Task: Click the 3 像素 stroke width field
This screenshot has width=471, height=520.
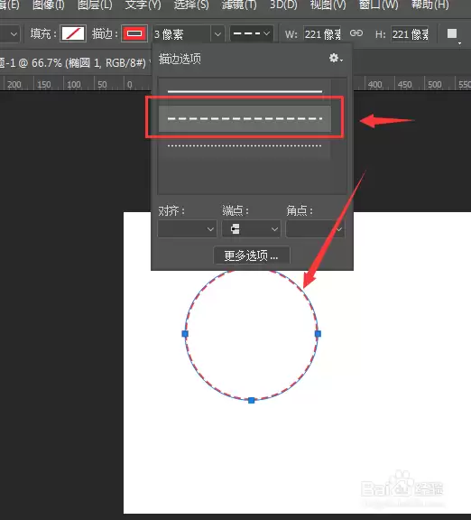Action: [x=181, y=34]
